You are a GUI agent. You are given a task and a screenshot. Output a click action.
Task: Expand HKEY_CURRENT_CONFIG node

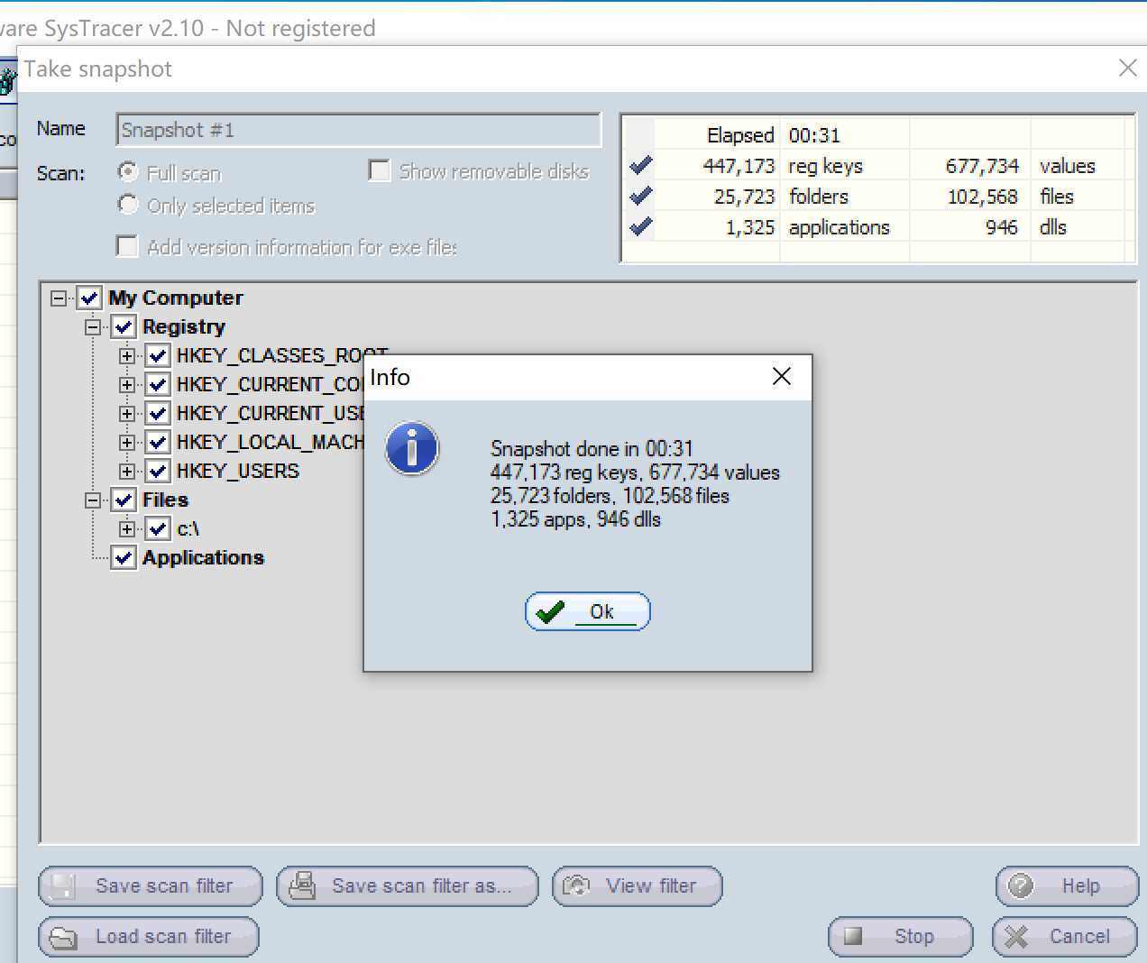click(127, 384)
